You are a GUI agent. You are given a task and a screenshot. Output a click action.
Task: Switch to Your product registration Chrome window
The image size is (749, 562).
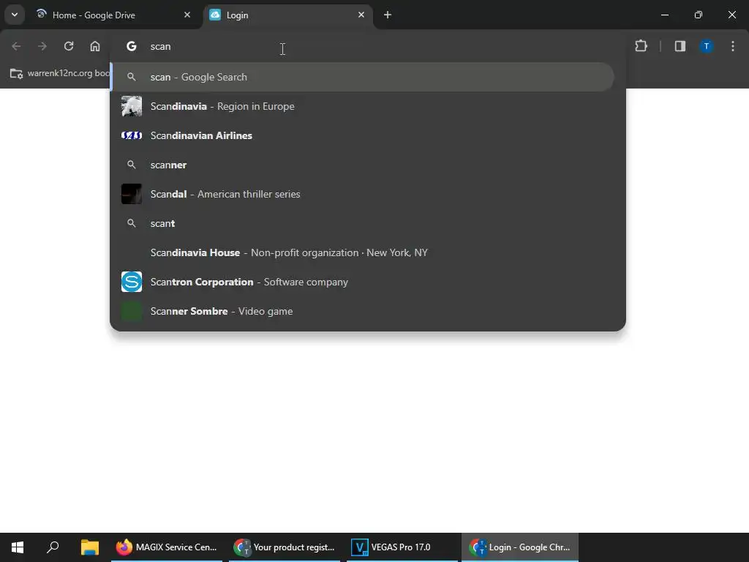click(285, 547)
